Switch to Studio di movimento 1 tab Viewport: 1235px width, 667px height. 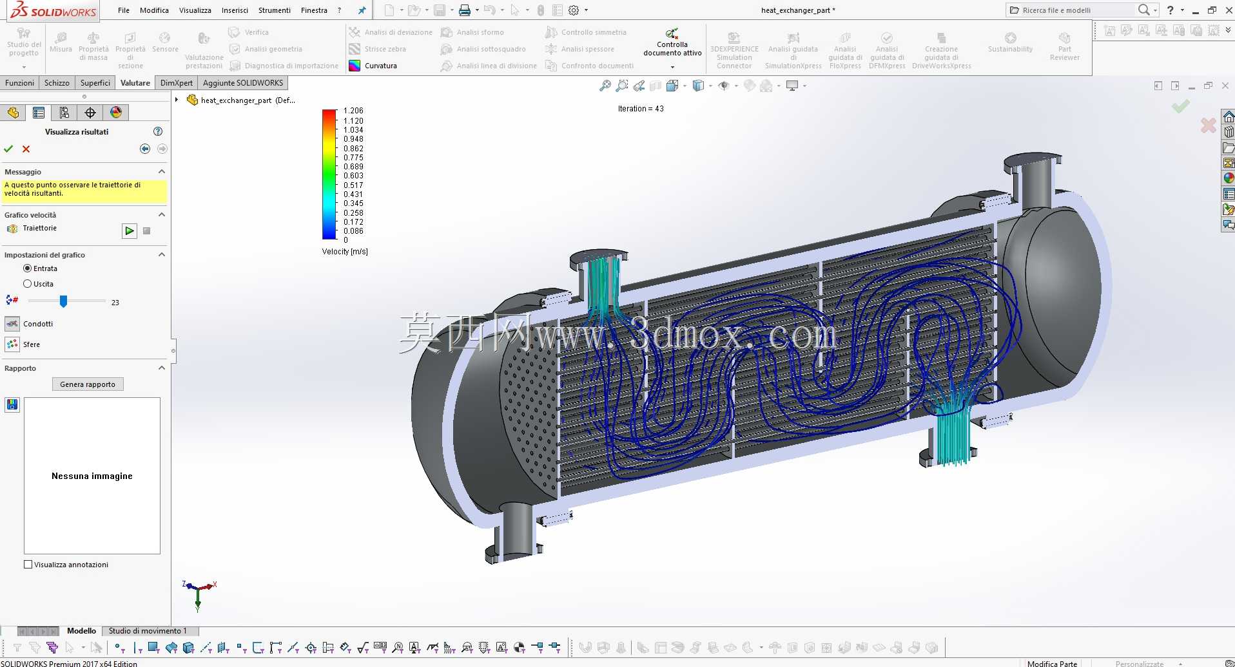coord(148,631)
